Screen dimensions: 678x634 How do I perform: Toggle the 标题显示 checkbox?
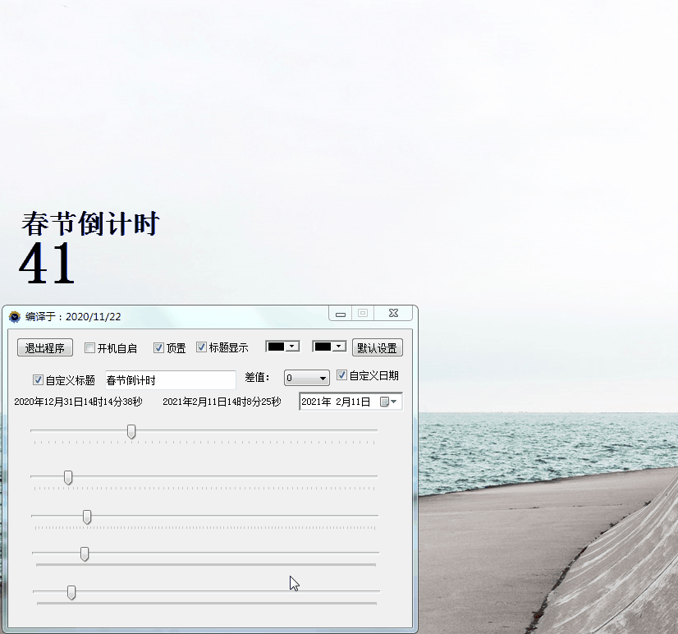201,347
